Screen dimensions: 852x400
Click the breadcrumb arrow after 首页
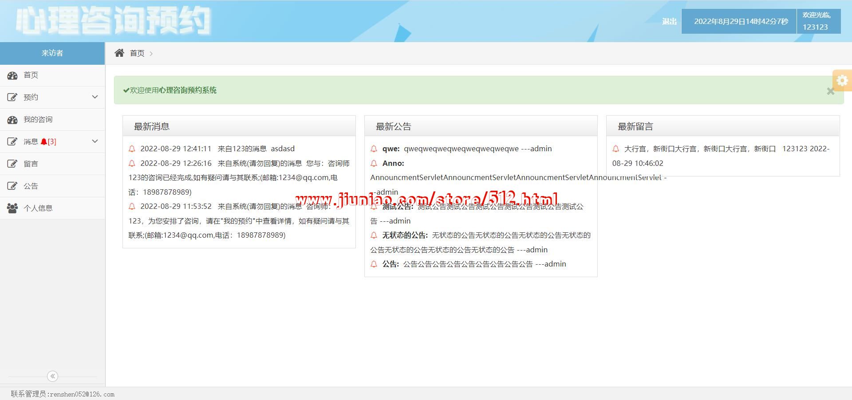(x=151, y=54)
